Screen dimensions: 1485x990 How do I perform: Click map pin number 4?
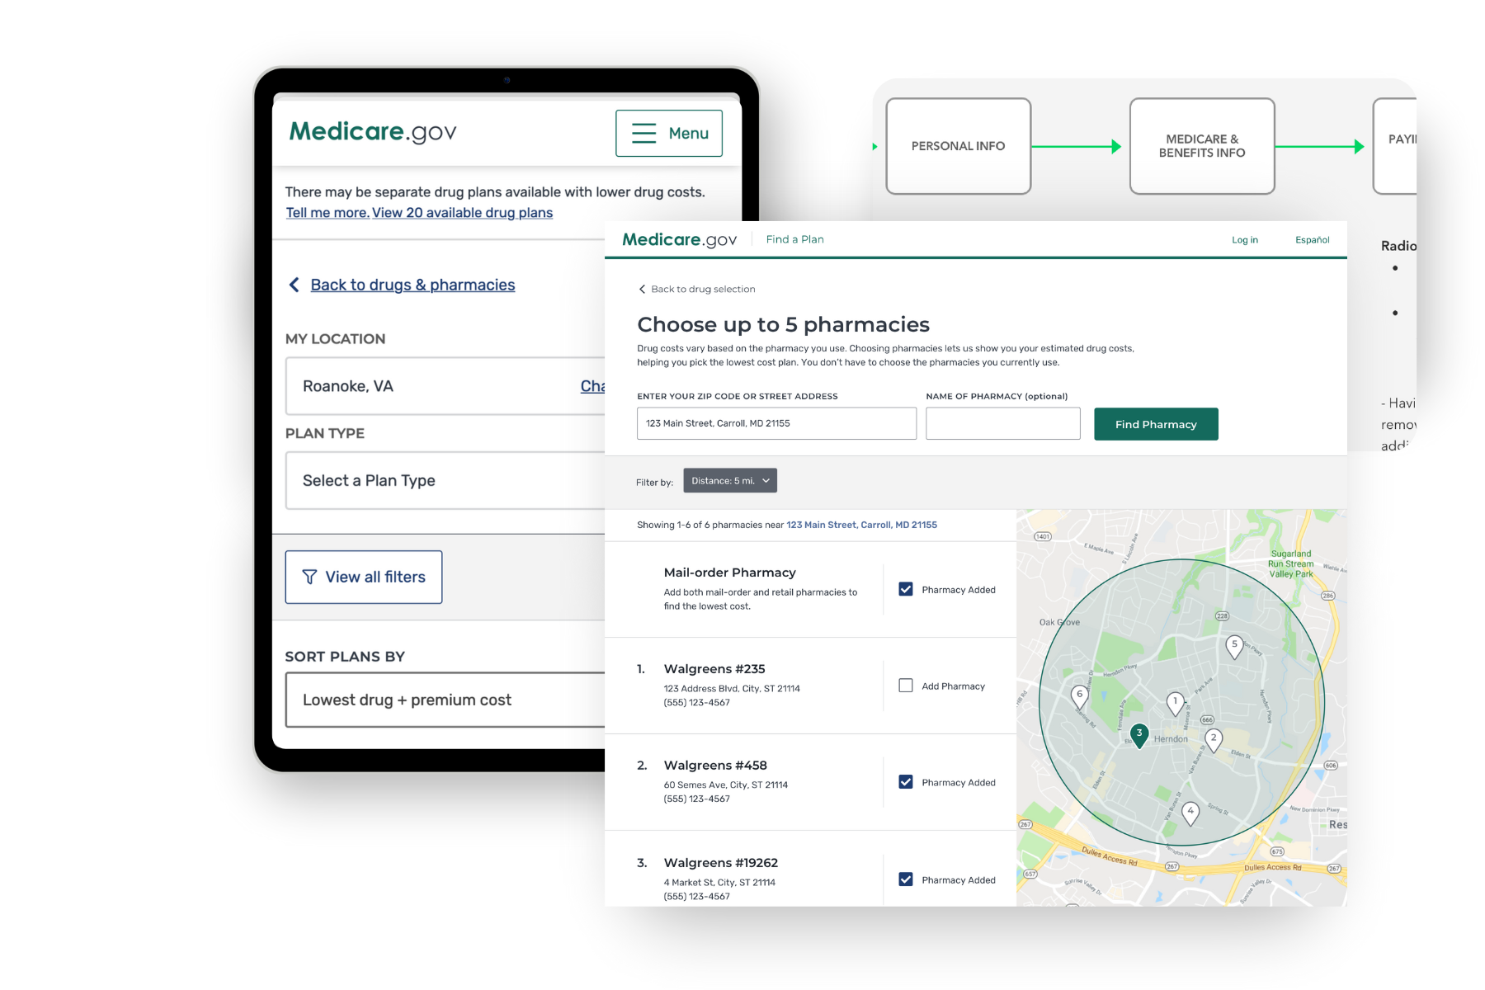pos(1190,812)
